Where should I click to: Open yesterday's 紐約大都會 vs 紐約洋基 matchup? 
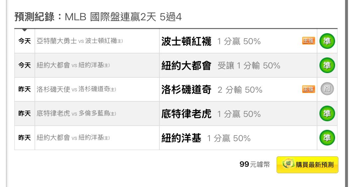[73, 138]
